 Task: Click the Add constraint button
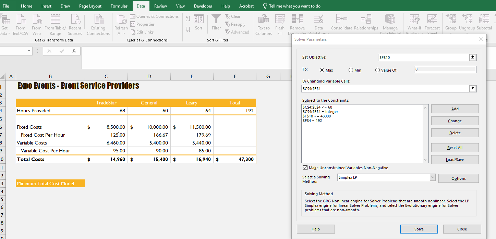pyautogui.click(x=455, y=109)
